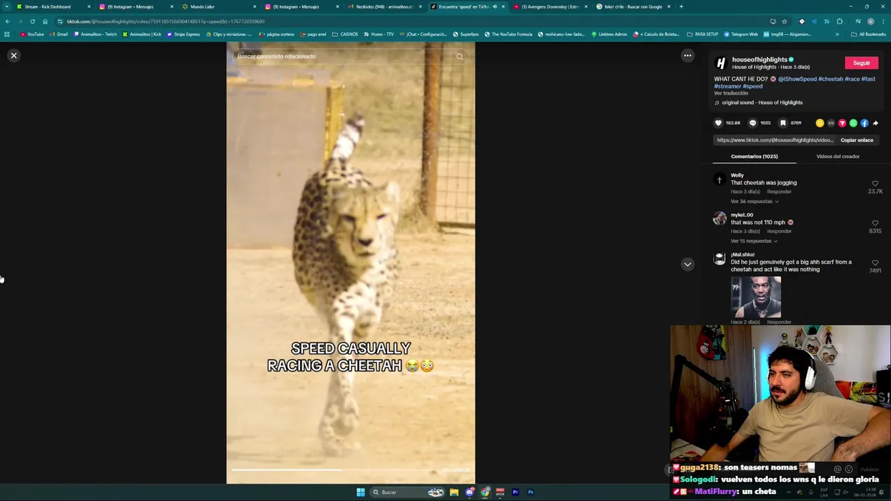This screenshot has height=501, width=891.
Task: Open a new browser tab
Action: [681, 7]
